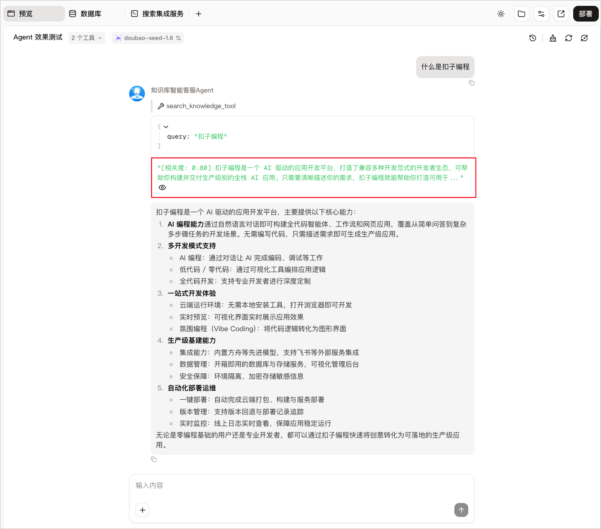Viewport: 601px width, 529px height.
Task: Open the 数据库 tab
Action: (85, 14)
